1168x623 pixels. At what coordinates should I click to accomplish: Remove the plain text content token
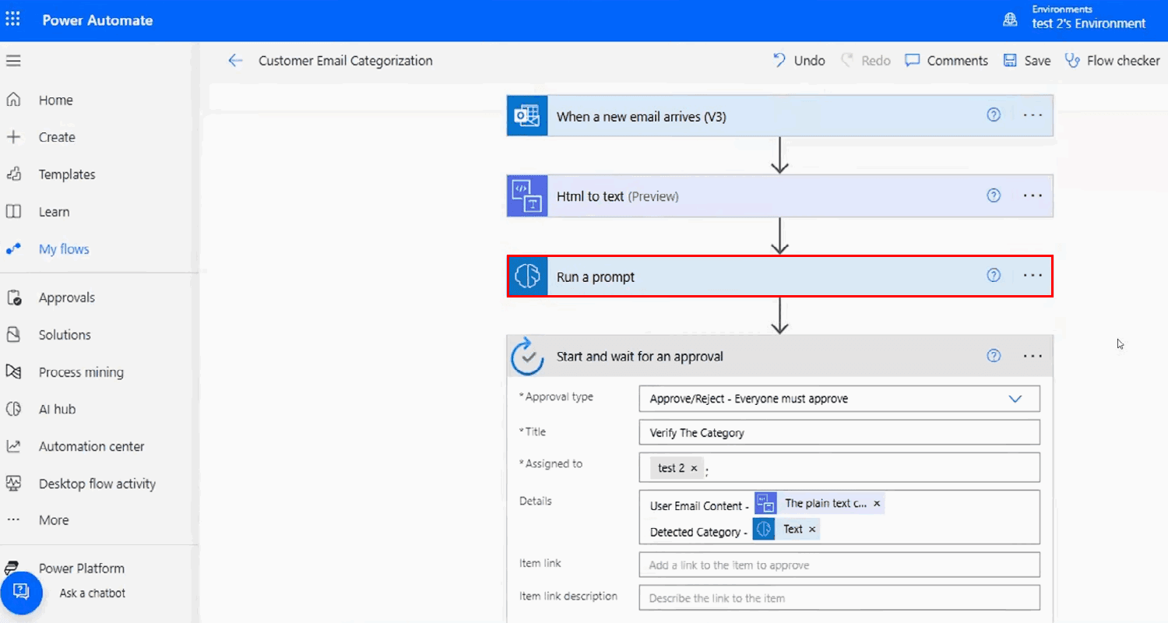click(877, 504)
